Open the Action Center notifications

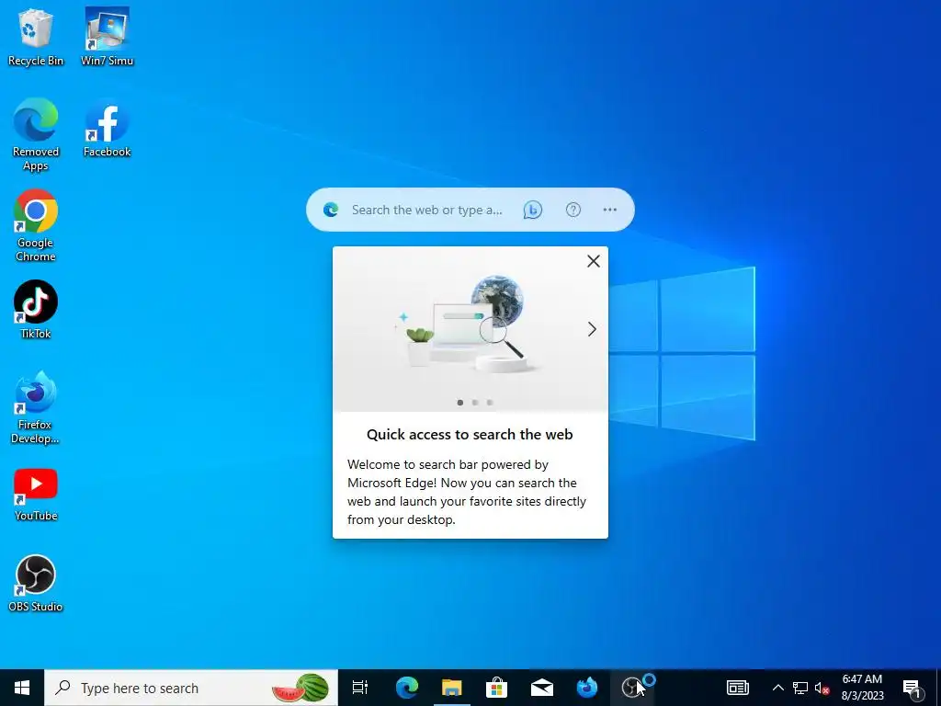(x=913, y=688)
